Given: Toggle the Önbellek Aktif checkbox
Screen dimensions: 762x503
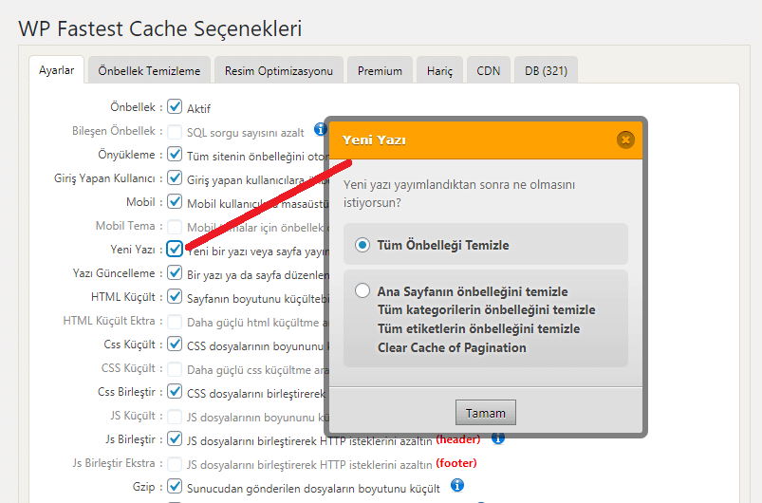Looking at the screenshot, I should click(x=175, y=106).
